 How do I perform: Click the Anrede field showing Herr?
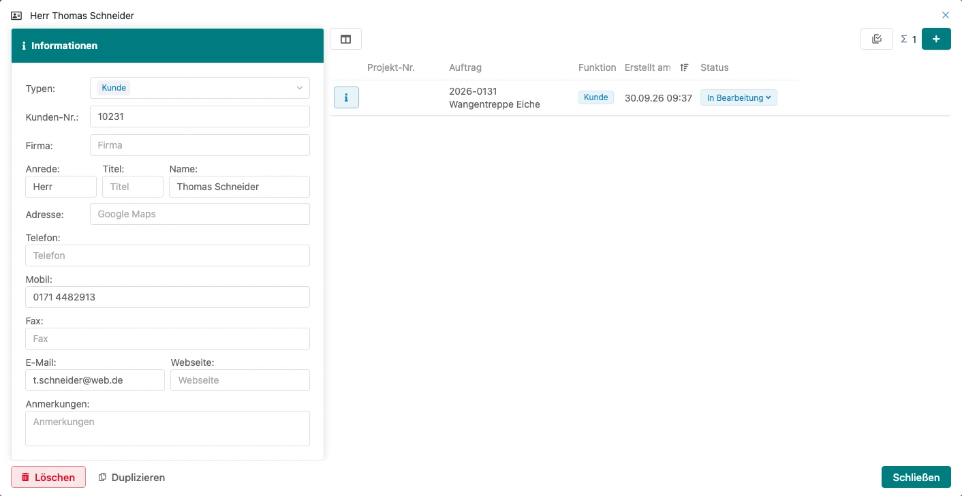[61, 187]
